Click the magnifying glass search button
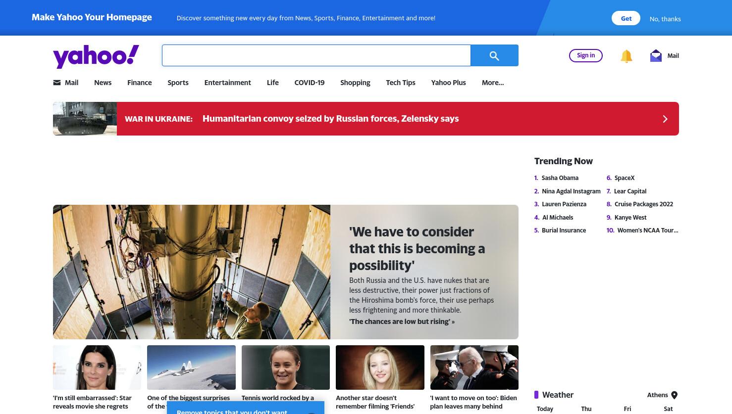Viewport: 732px width, 414px height. 494,55
